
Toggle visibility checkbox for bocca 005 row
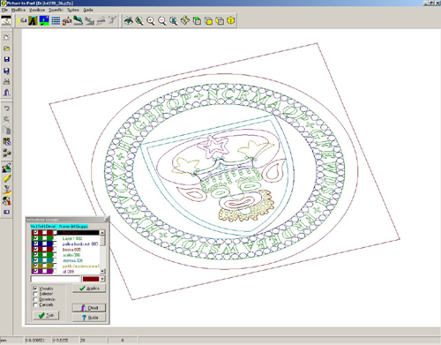pos(35,250)
